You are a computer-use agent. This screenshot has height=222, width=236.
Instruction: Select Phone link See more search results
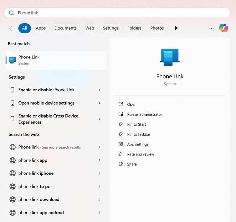coord(56,147)
